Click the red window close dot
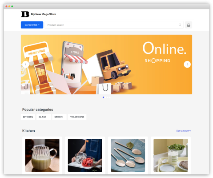The image size is (213, 178). (x=6, y=6)
